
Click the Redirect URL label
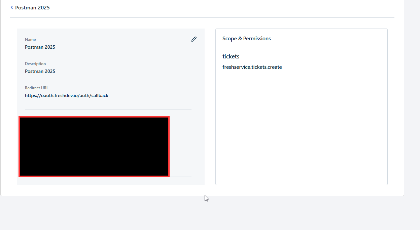coord(37,88)
